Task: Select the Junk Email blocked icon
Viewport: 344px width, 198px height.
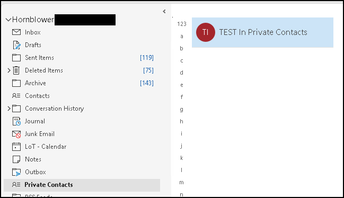Action: pyautogui.click(x=16, y=134)
